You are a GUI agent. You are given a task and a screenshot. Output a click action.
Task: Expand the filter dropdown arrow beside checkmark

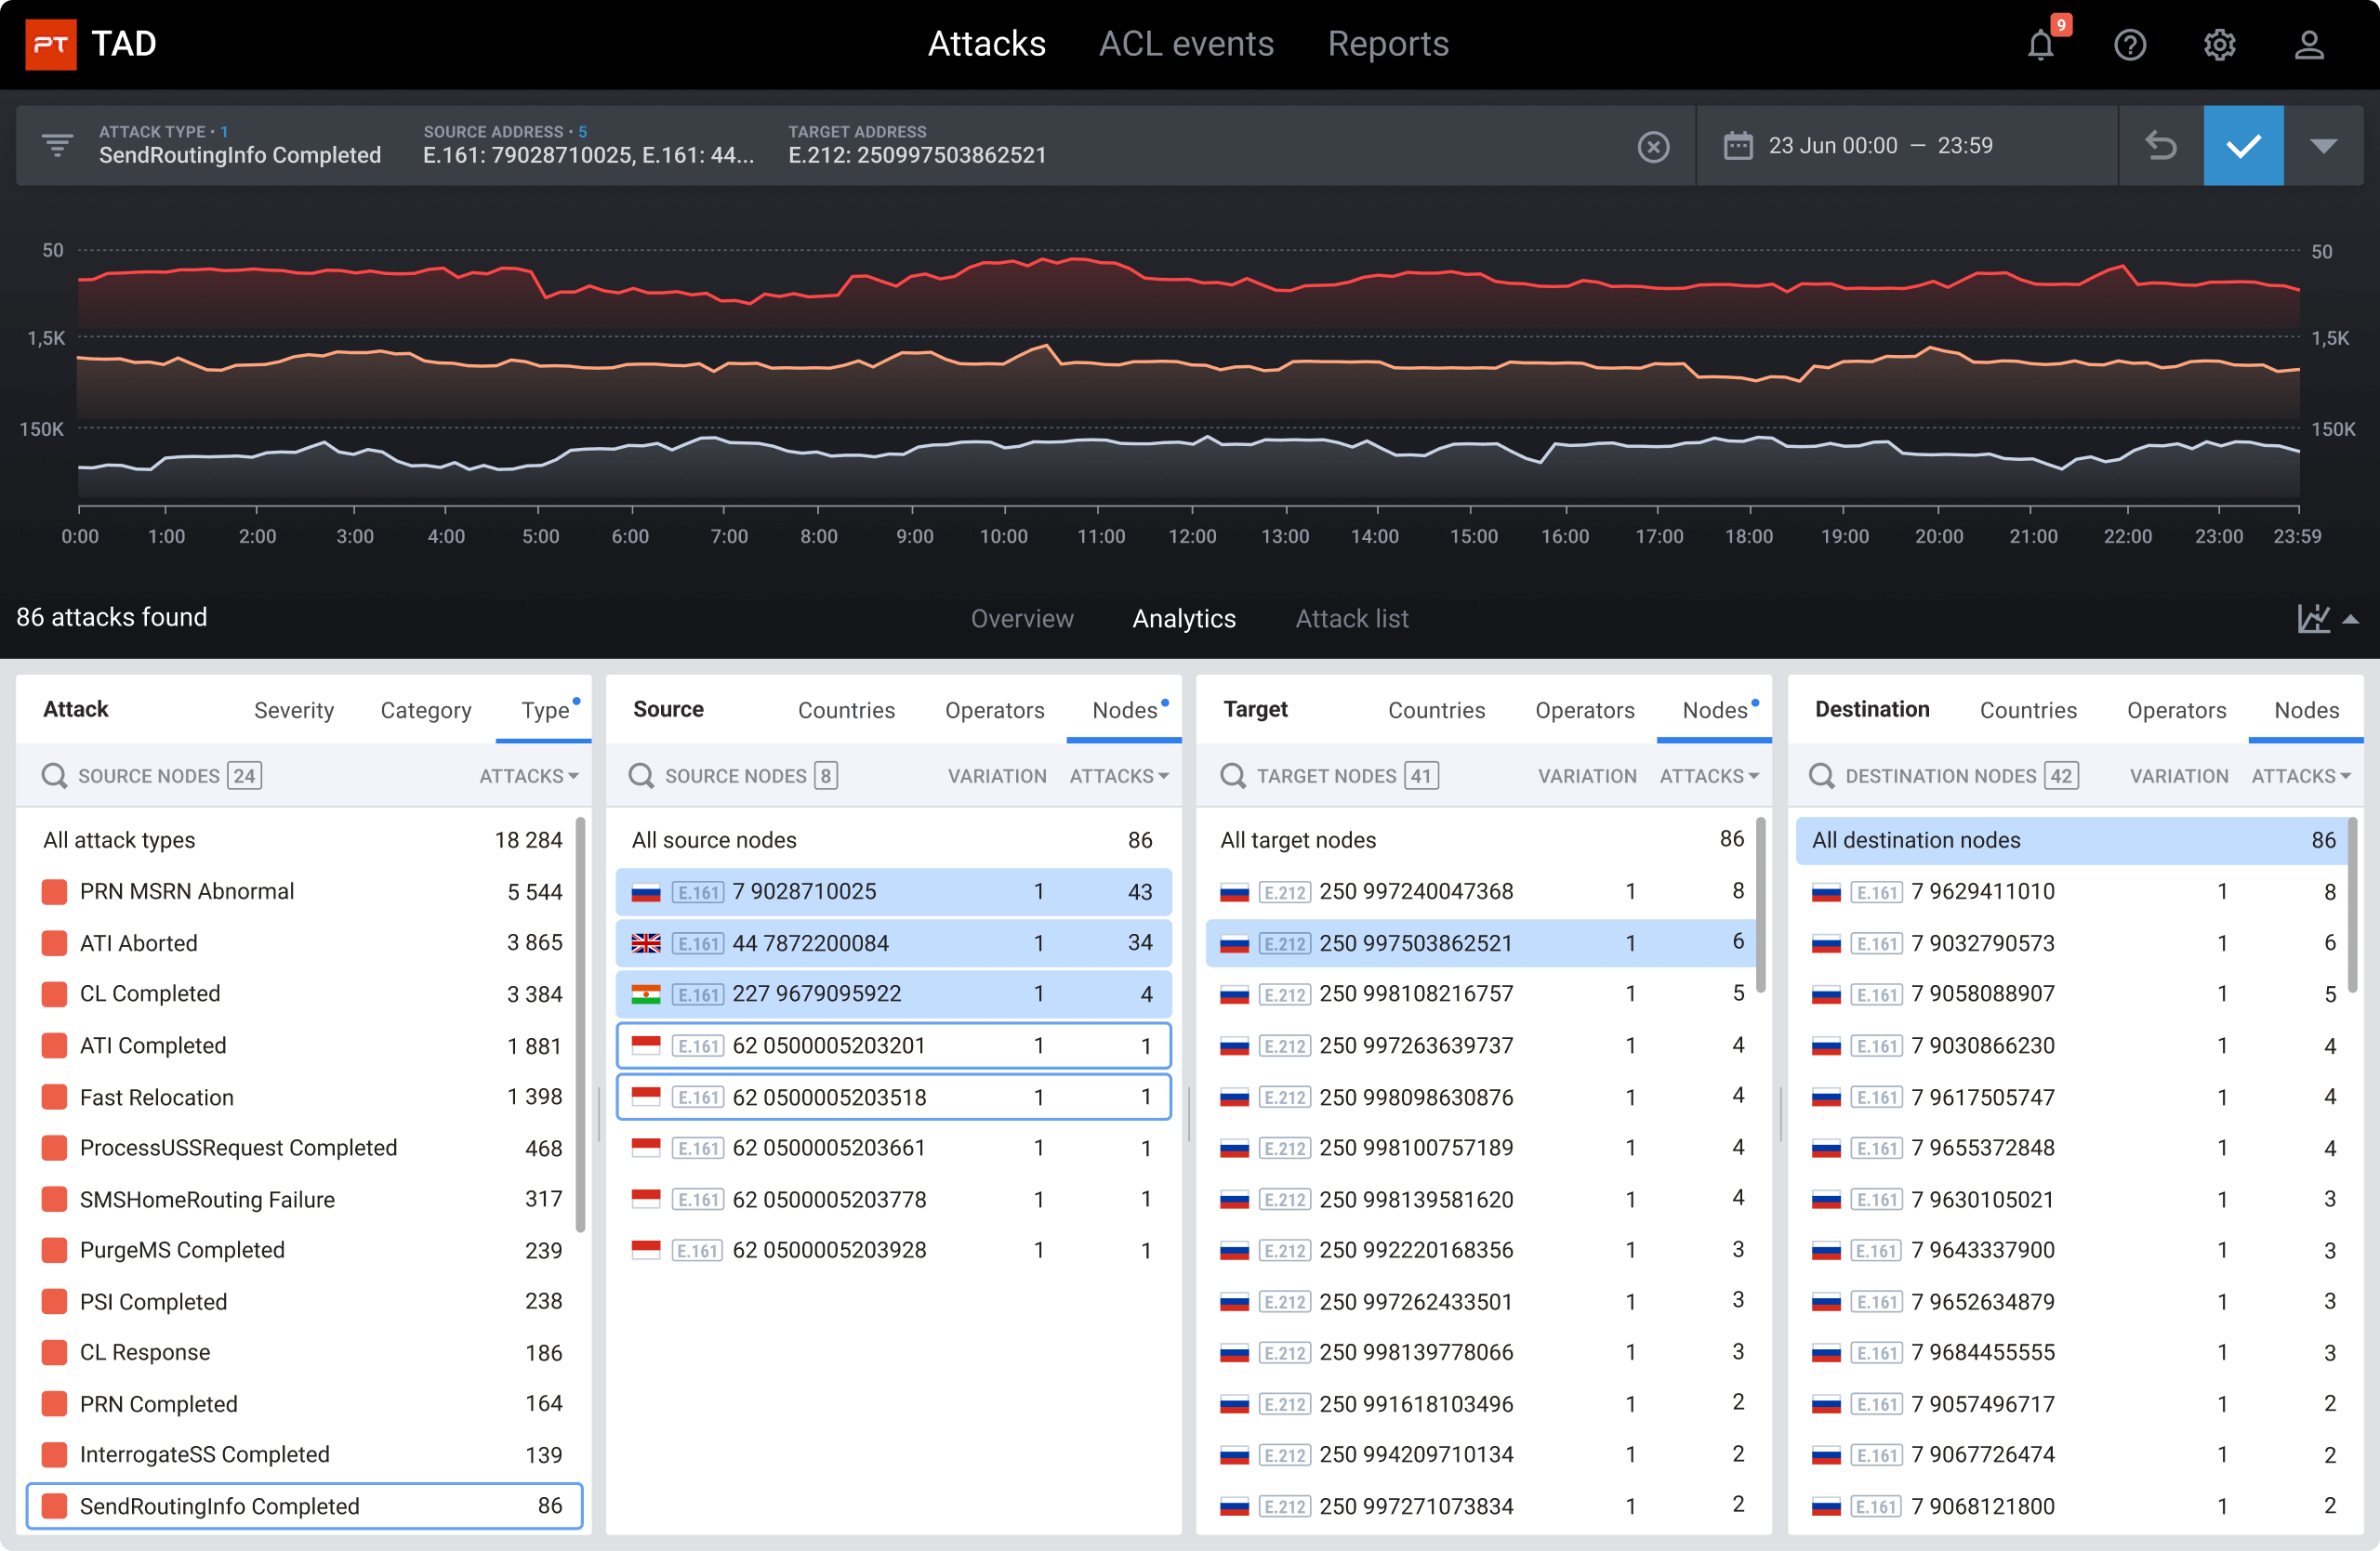pyautogui.click(x=2324, y=146)
